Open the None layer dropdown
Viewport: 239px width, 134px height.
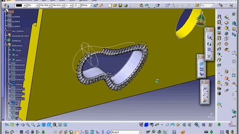coord(91,6)
